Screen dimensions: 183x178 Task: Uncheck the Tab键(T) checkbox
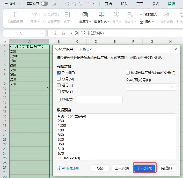pos(59,73)
